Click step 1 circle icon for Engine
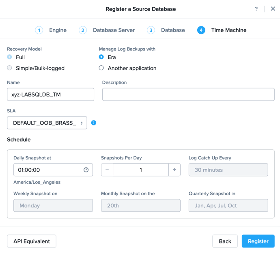This screenshot has width=280, height=254. [39, 30]
